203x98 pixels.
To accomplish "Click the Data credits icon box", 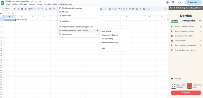I will click(x=174, y=86).
